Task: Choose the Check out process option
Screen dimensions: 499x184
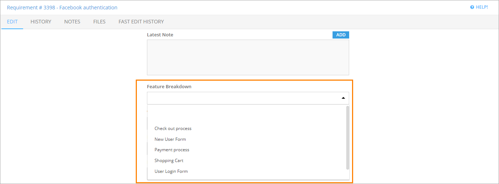Action: [x=173, y=129]
